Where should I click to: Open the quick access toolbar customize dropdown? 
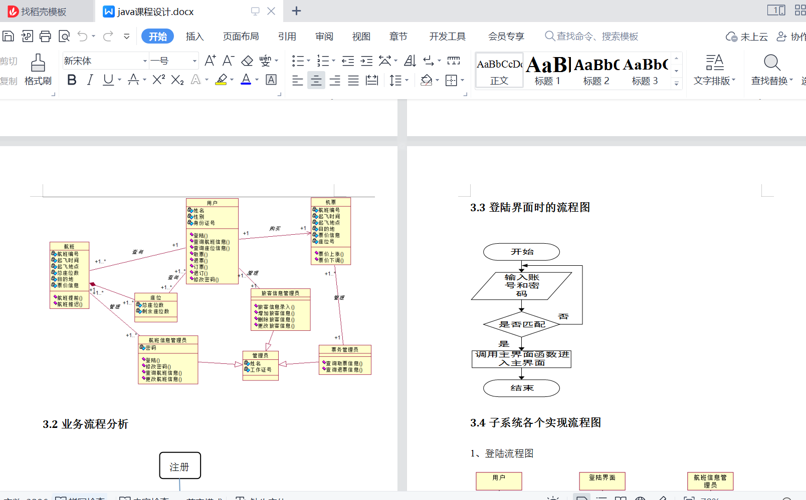(127, 36)
